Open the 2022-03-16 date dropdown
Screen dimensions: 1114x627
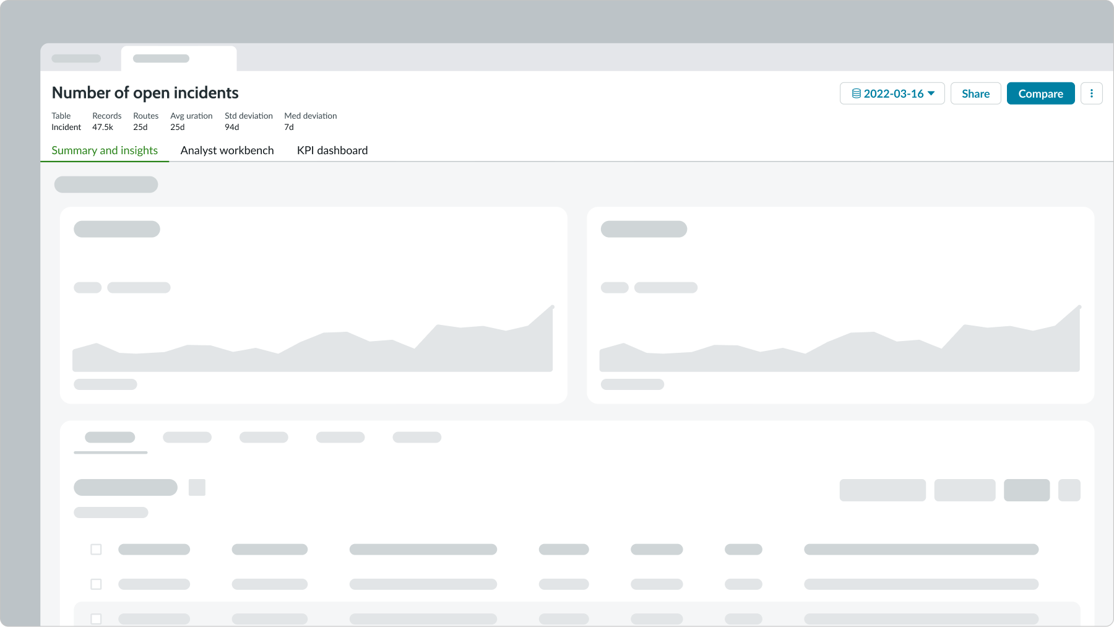892,93
